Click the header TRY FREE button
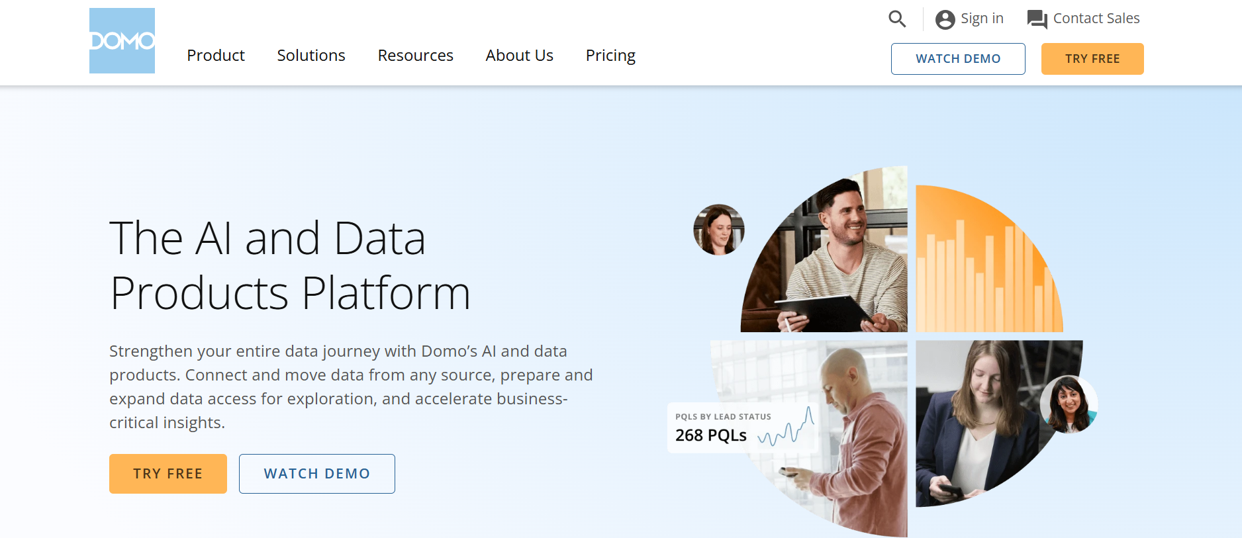The image size is (1242, 538). (1092, 59)
